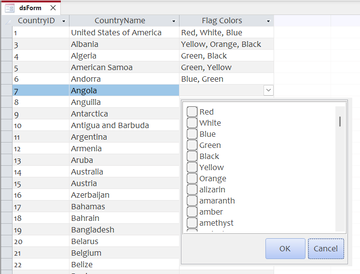Viewport: 360px width, 274px height.
Task: Switch to the dsForm tab
Action: (30, 8)
